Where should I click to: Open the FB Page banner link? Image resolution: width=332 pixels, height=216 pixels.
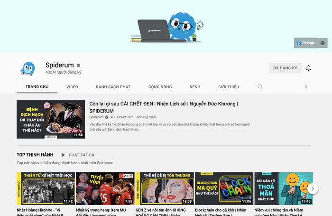[x=305, y=43]
